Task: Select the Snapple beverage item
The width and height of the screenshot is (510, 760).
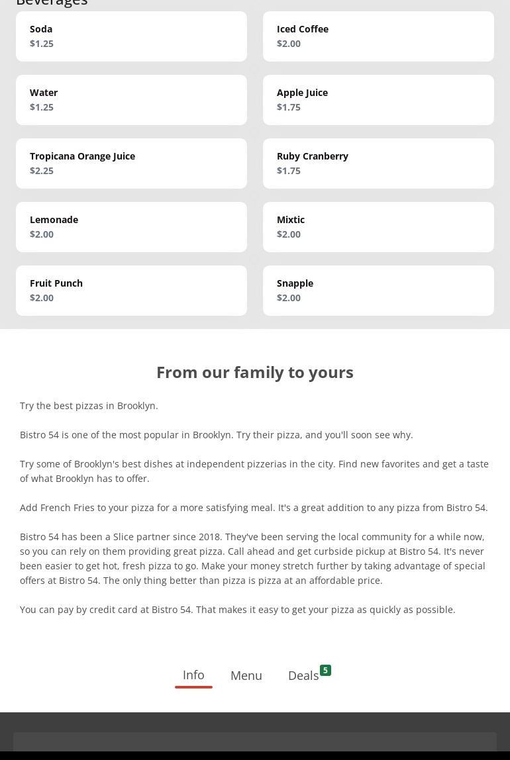Action: [x=378, y=291]
